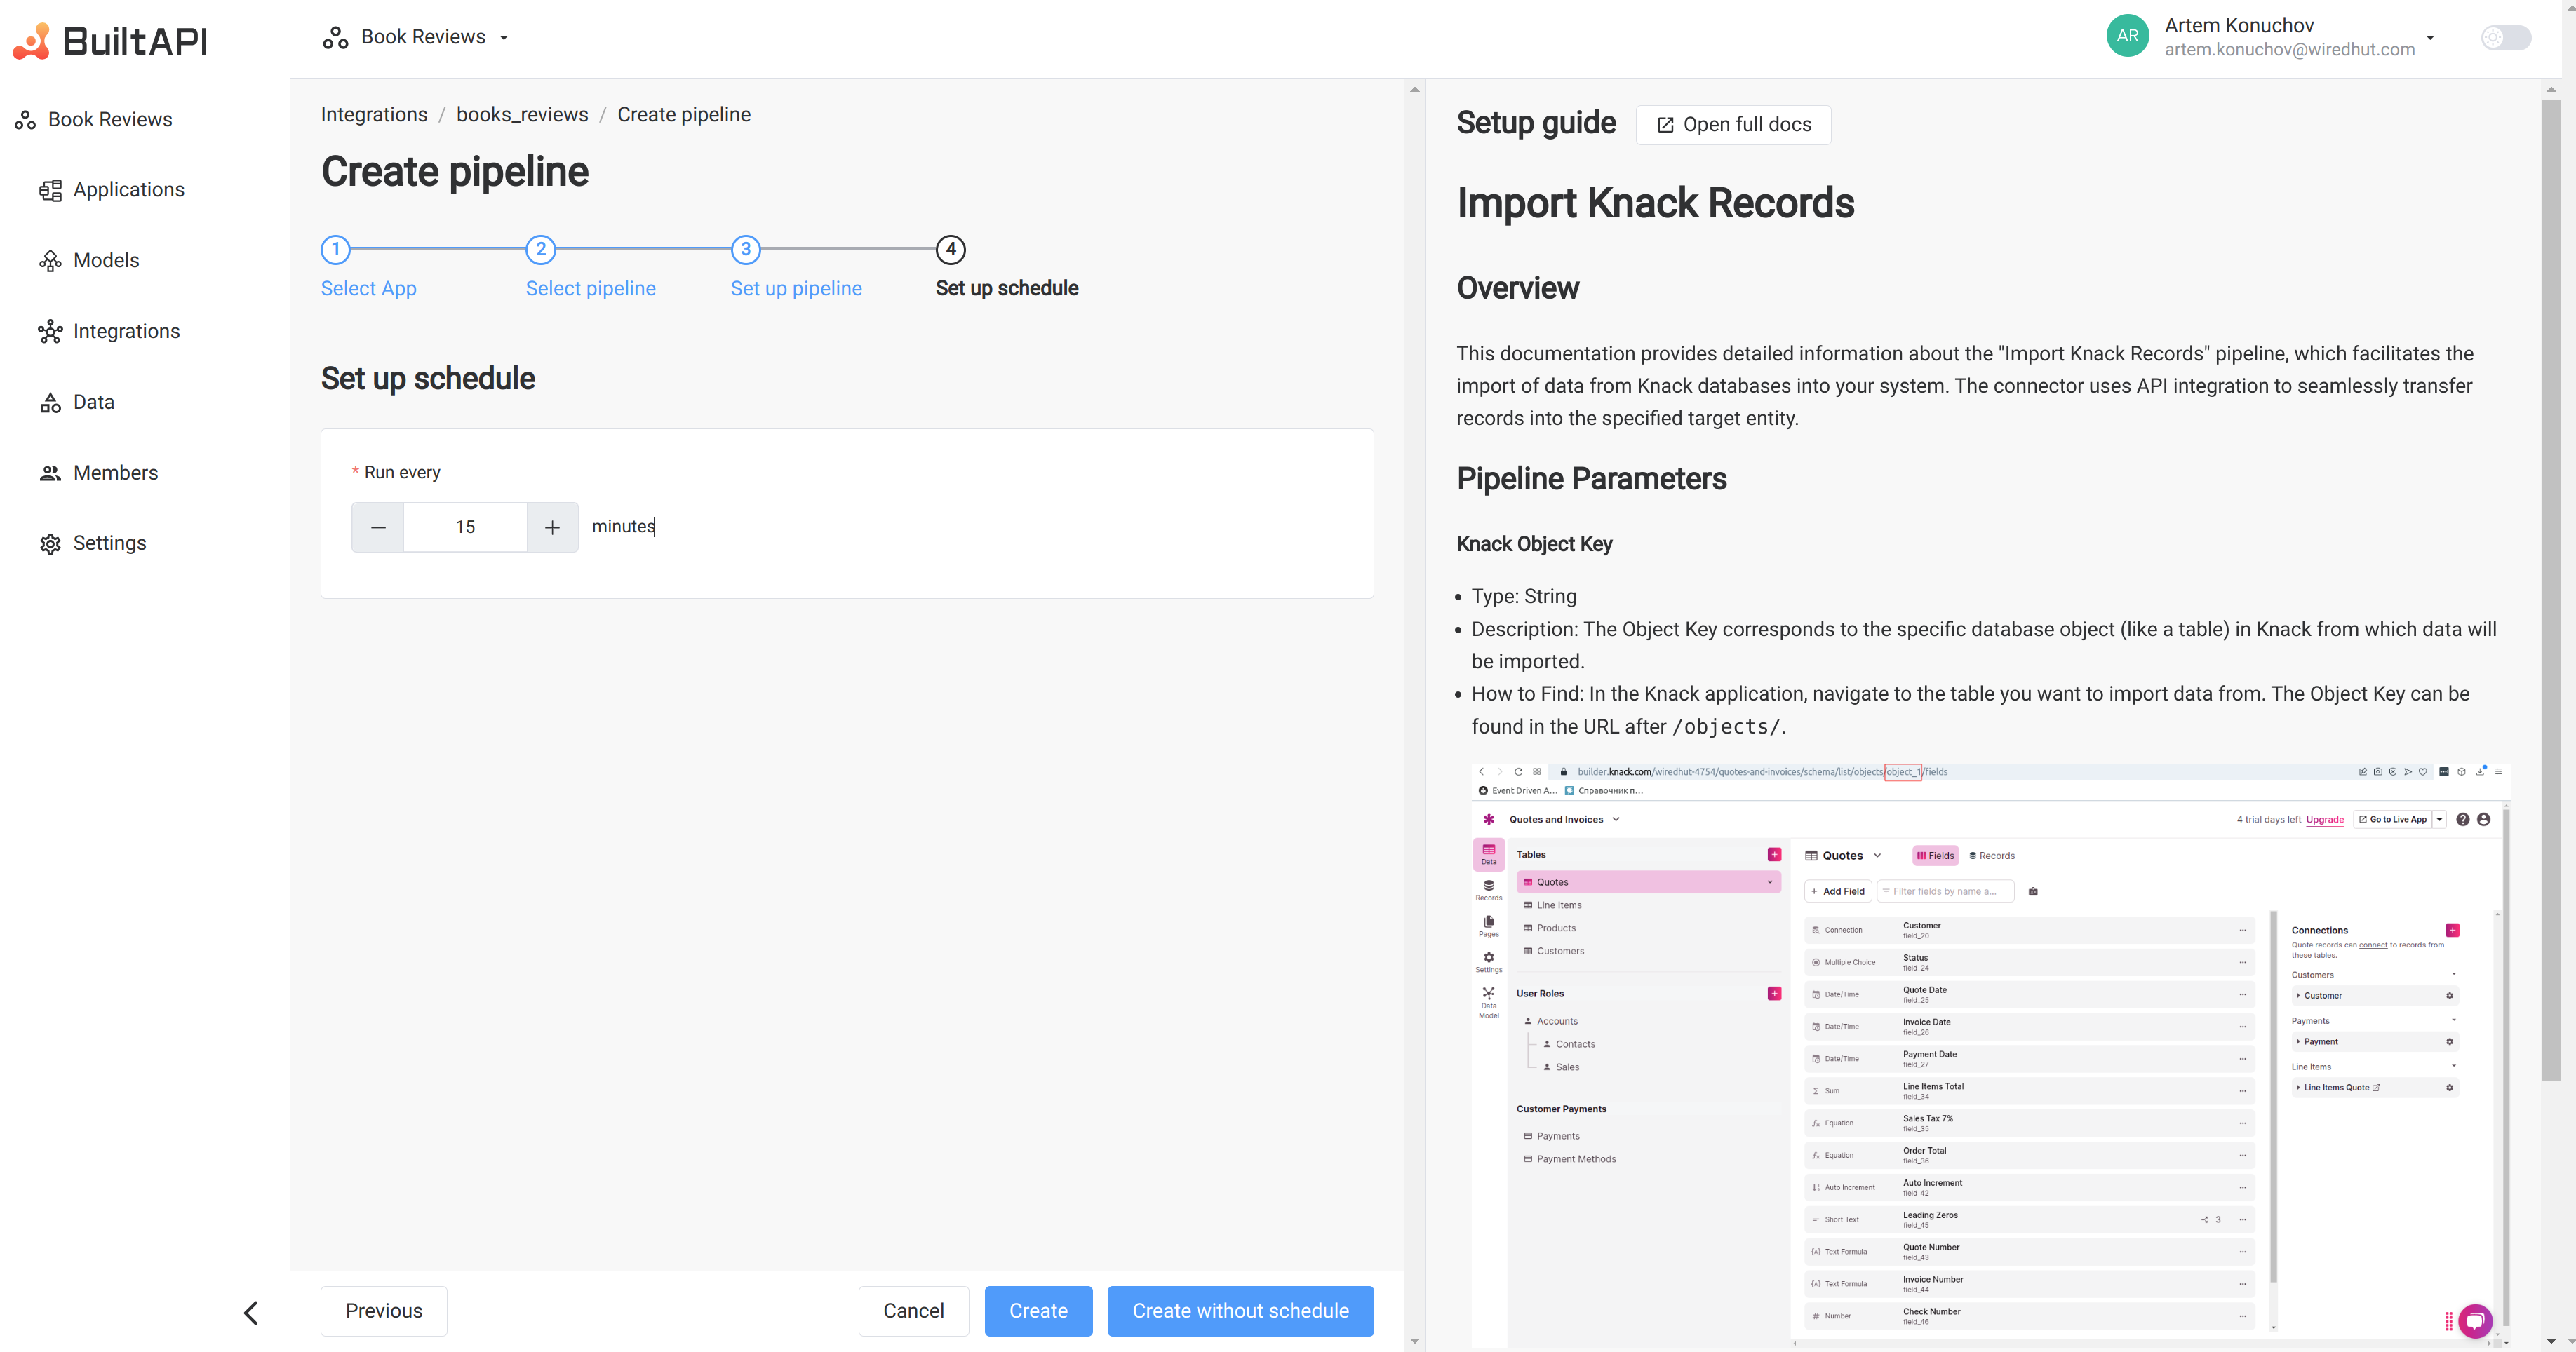Screen dimensions: 2576x1352
Task: Open the chat support bubble
Action: [2474, 1321]
